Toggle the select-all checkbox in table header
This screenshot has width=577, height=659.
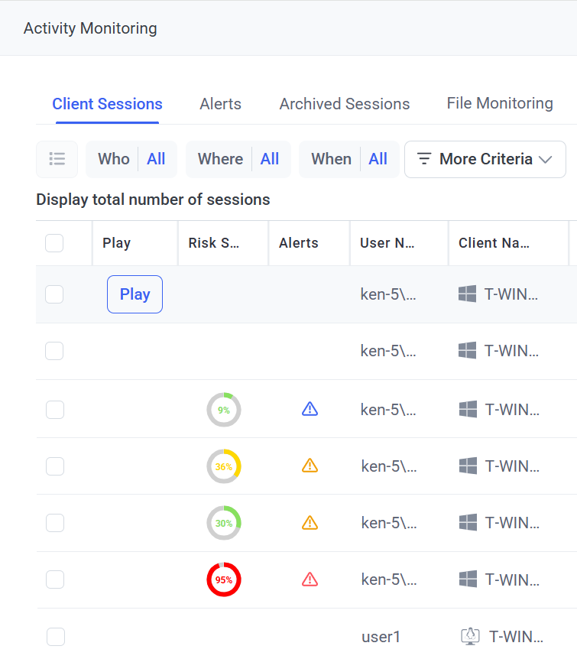tap(54, 243)
